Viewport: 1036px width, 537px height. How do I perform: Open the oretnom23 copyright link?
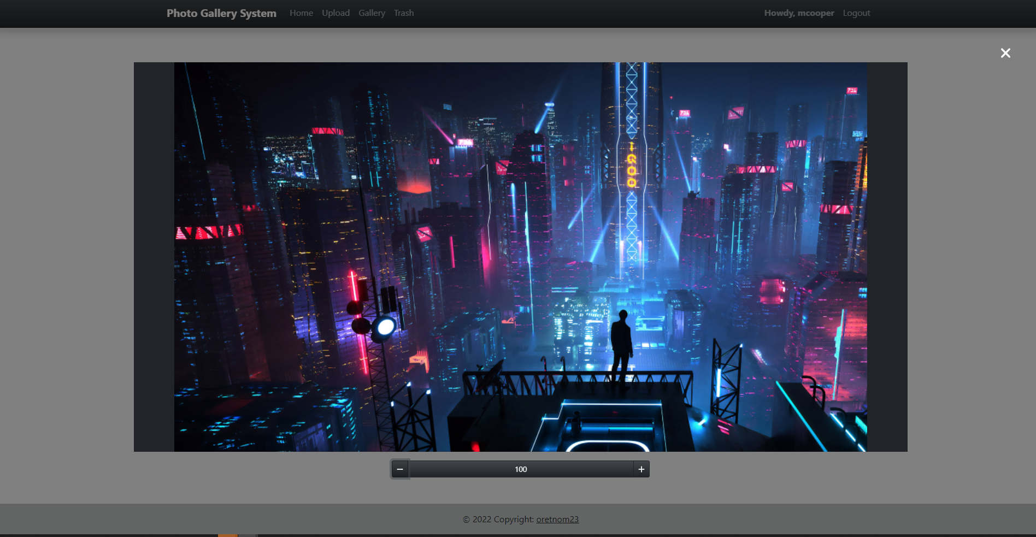pyautogui.click(x=557, y=520)
